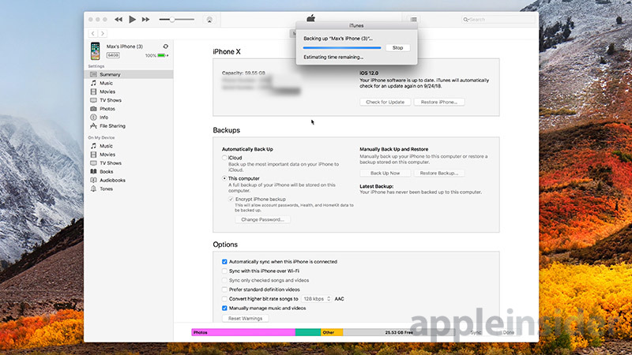Click the Audiobooks icon under On My Device
632x355 pixels.
pos(93,181)
